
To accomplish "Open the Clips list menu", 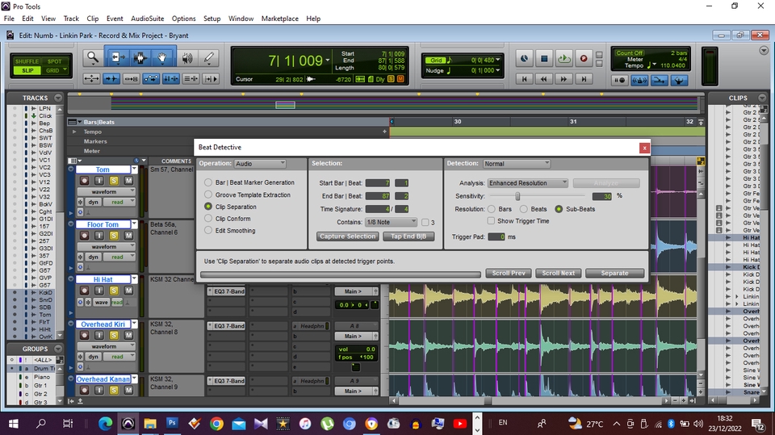I will 761,98.
